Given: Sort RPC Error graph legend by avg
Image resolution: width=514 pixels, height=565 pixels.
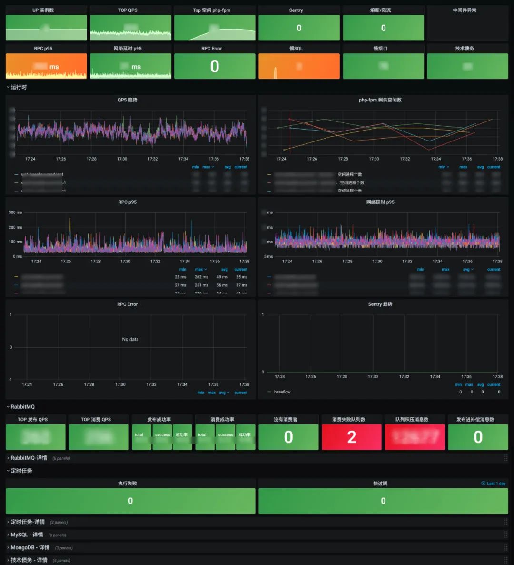Looking at the screenshot, I should [x=224, y=393].
